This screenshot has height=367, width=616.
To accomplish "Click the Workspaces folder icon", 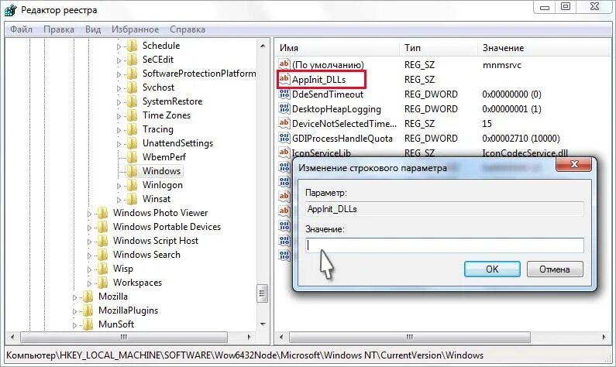I will (x=103, y=283).
